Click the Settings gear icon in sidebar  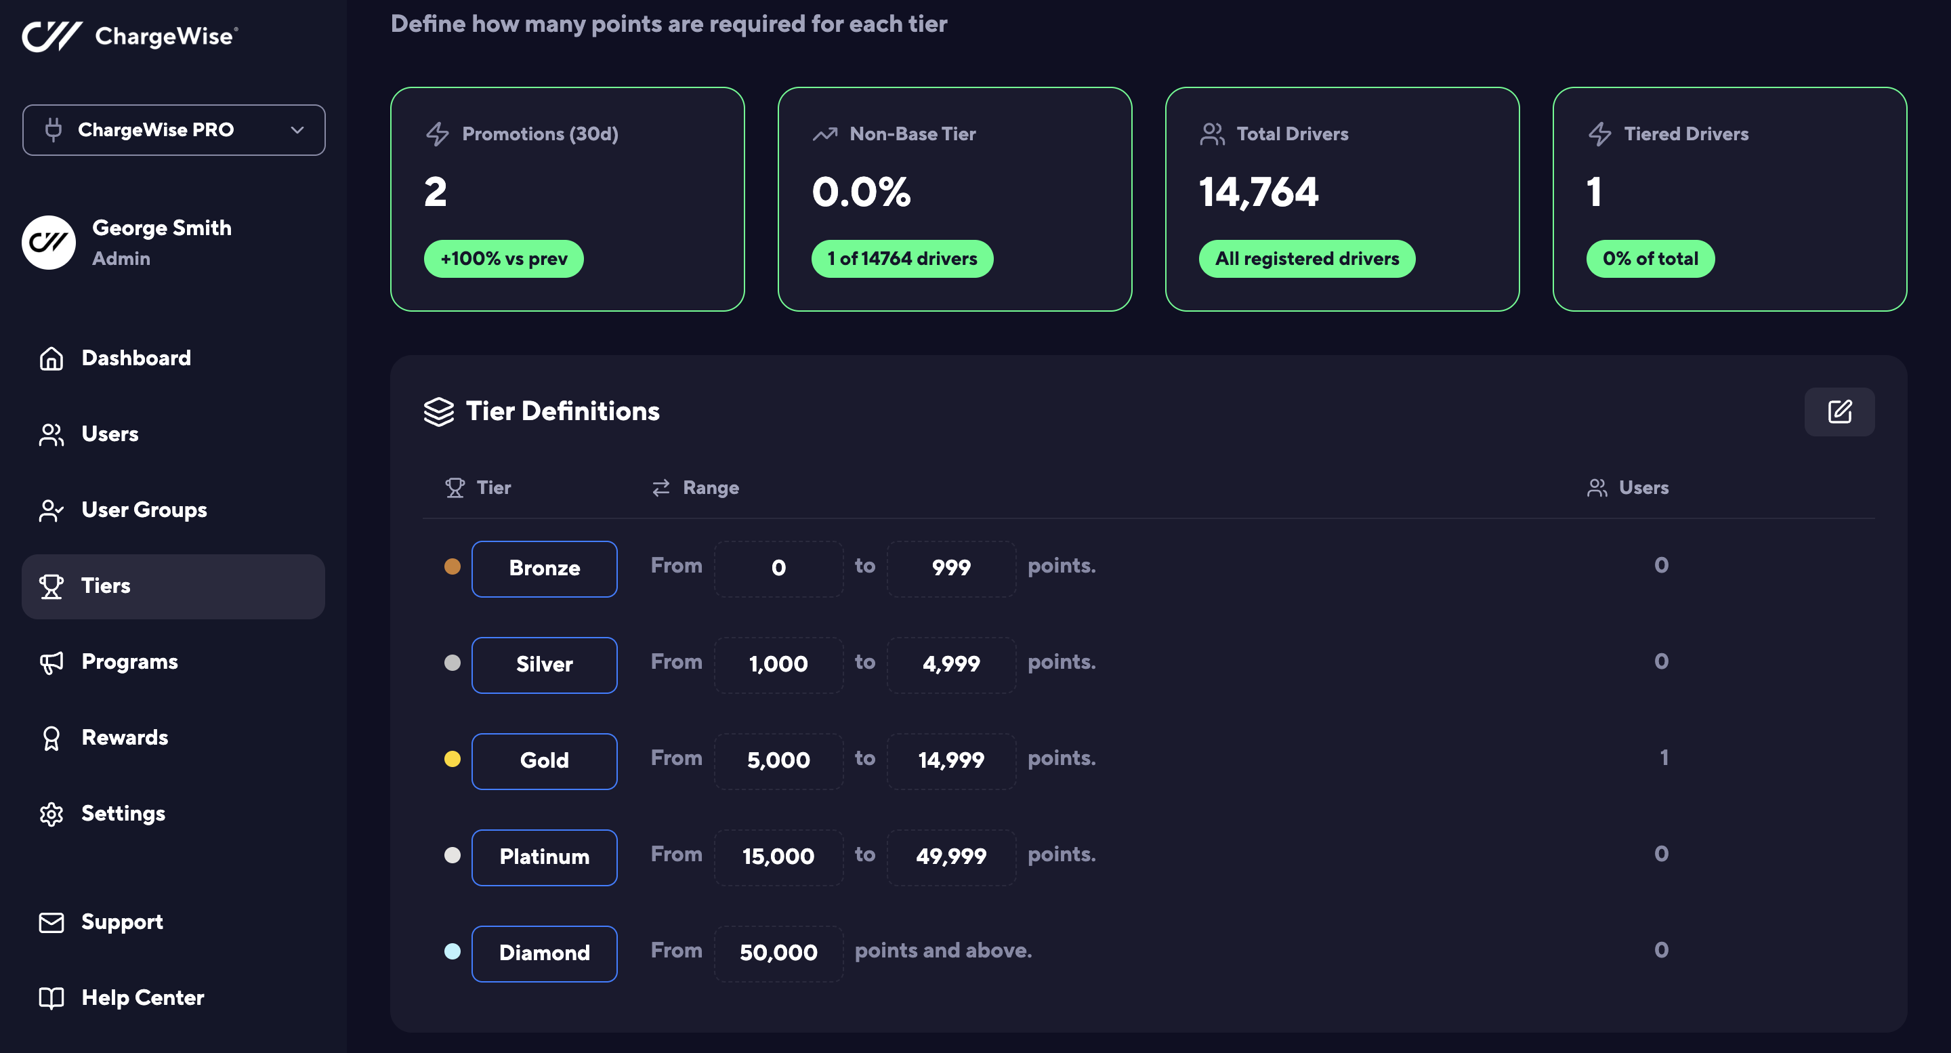pos(51,814)
